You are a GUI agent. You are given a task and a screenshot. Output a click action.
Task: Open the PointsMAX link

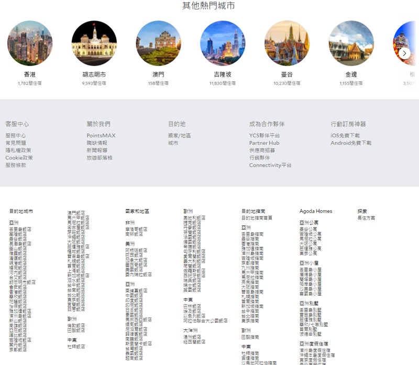[101, 135]
